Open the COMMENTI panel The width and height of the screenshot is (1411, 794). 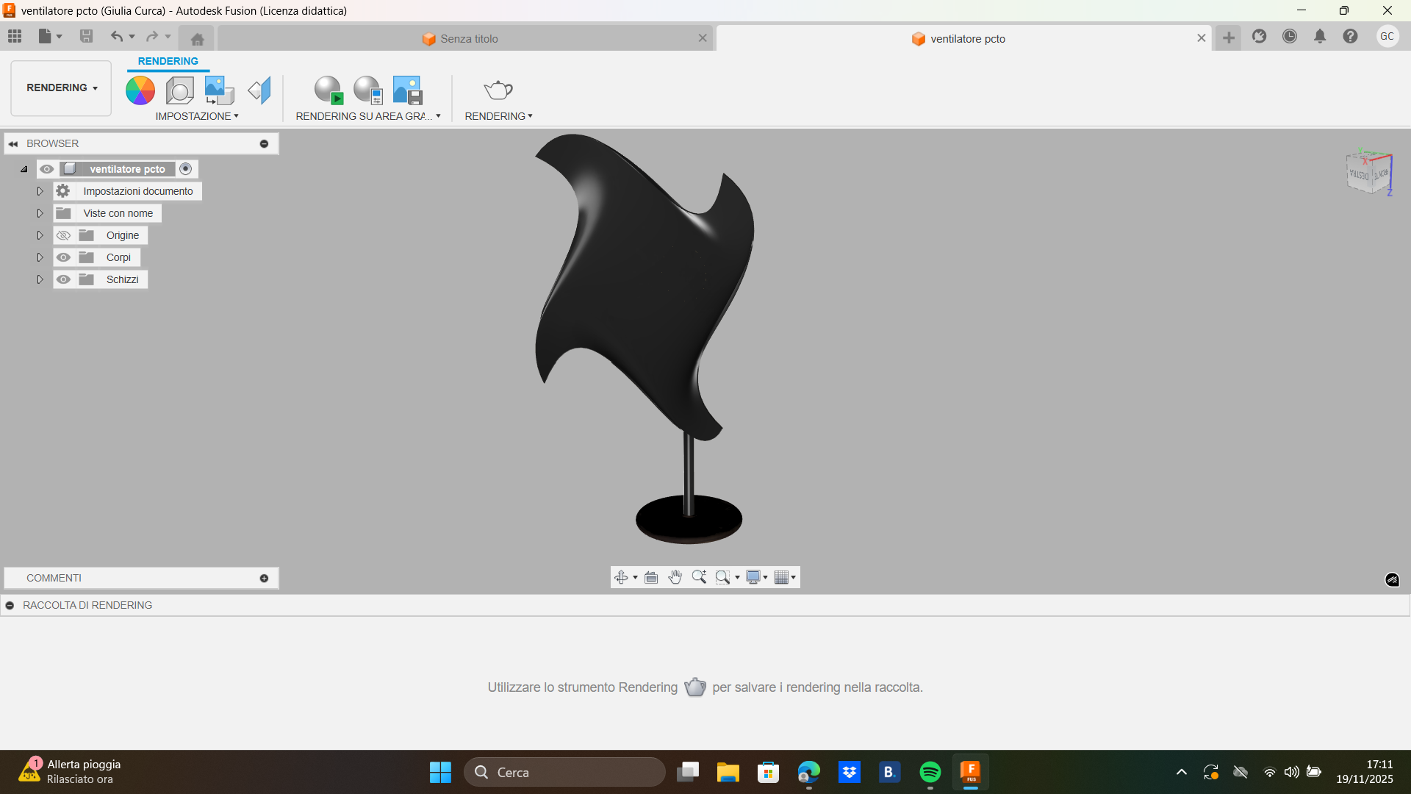click(53, 578)
